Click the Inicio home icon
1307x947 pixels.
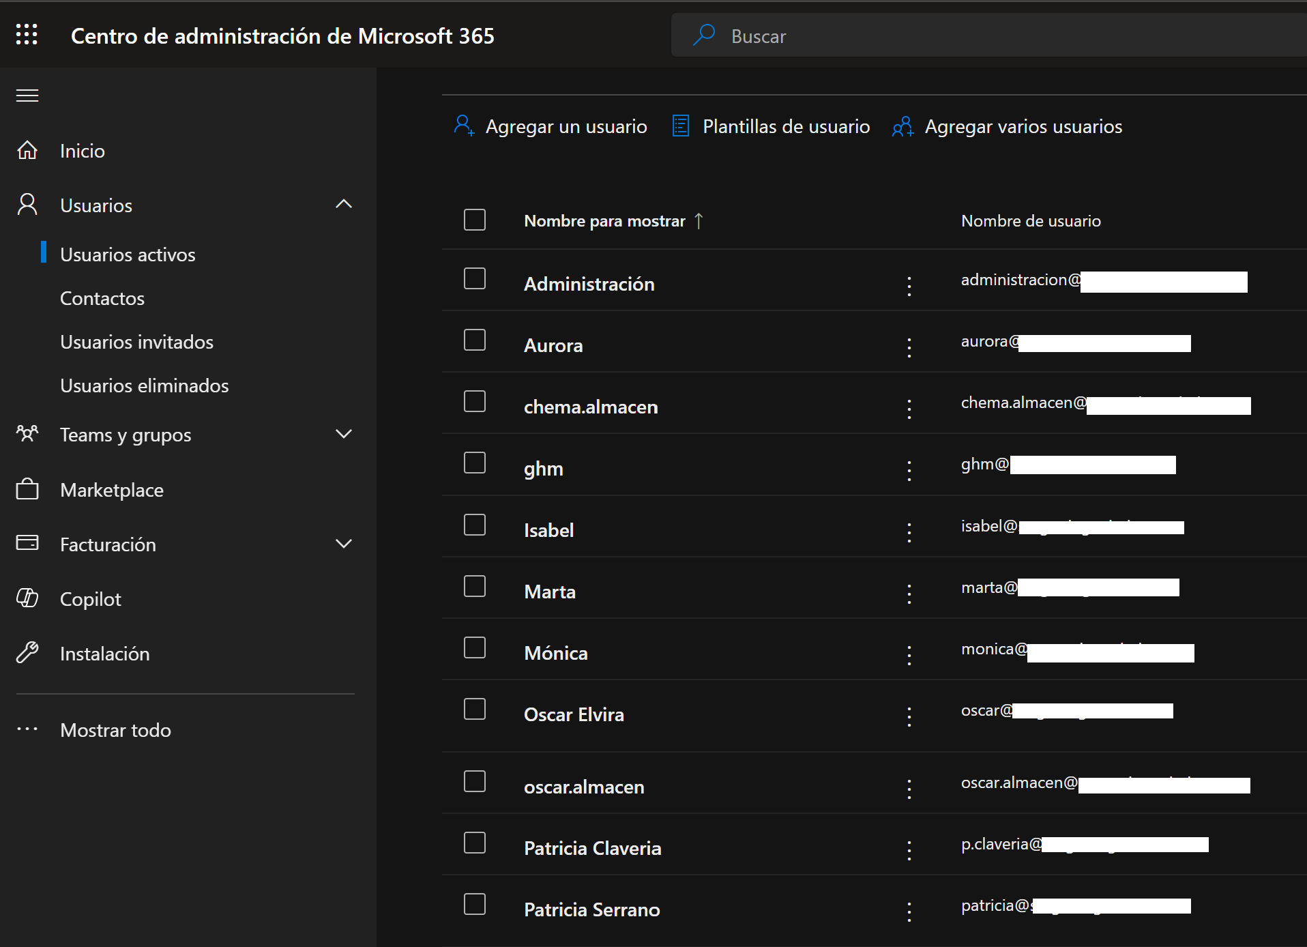(x=27, y=150)
